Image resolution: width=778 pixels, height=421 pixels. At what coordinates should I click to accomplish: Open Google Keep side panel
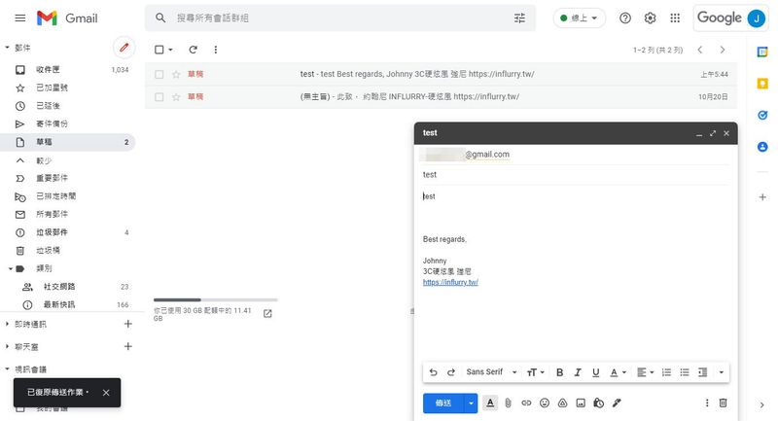(762, 84)
